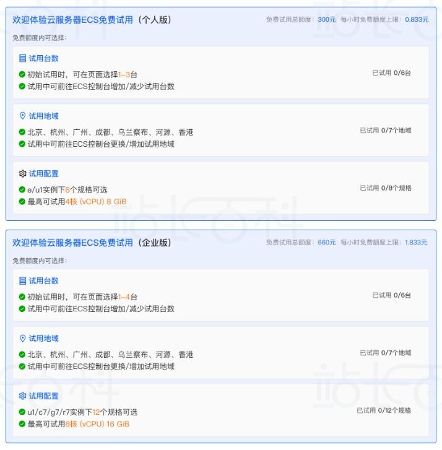
Task: Click the gear icon beside 试用配置 in 企业版
Action: pyautogui.click(x=22, y=396)
